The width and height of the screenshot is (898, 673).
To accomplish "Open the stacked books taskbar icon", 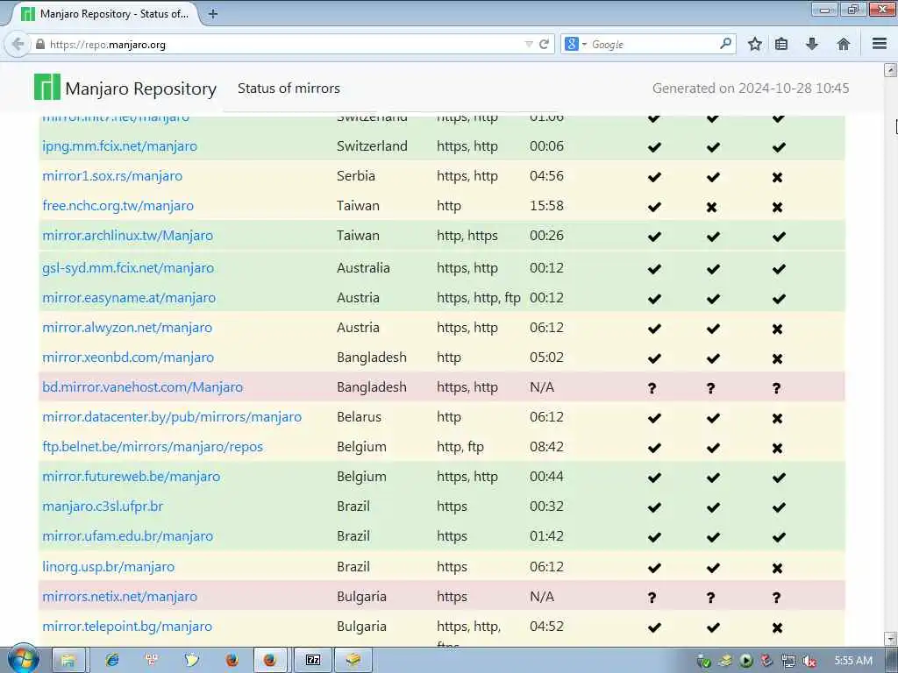I will click(x=353, y=661).
